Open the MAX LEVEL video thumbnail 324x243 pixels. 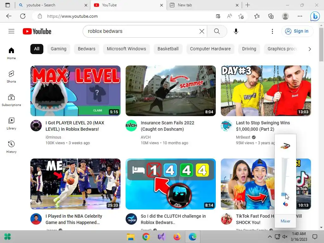point(75,91)
